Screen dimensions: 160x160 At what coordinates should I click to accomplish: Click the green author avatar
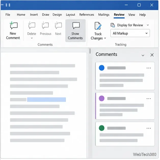[102, 128]
